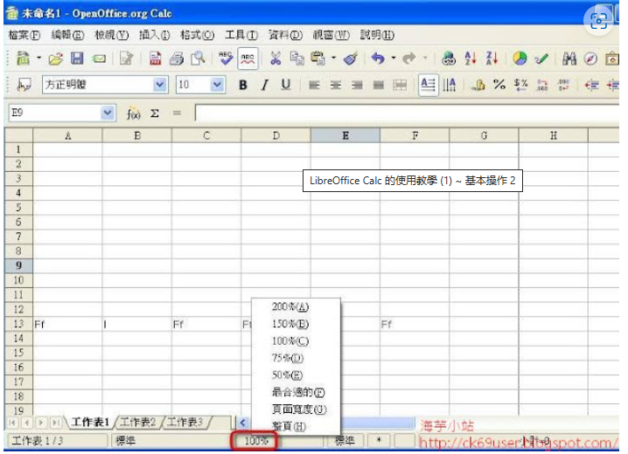Screen dimensions: 628x454
Task: Print the file with the printer icon
Action: pyautogui.click(x=176, y=59)
